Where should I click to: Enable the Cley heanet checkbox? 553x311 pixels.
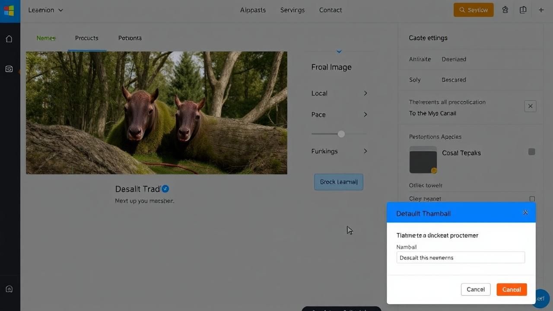(532, 199)
